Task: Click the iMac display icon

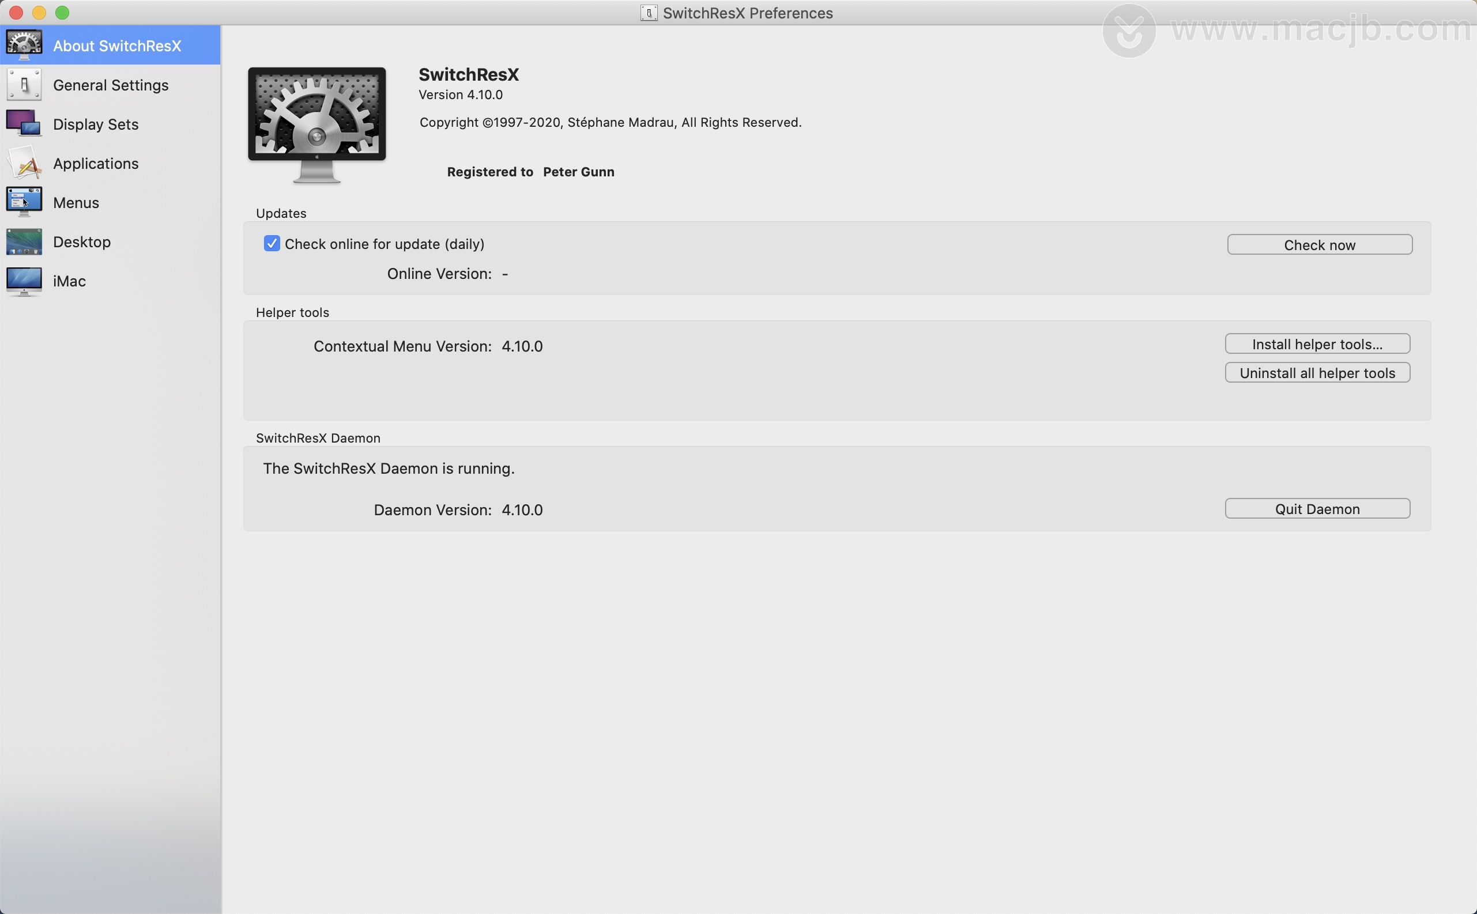Action: pyautogui.click(x=23, y=280)
